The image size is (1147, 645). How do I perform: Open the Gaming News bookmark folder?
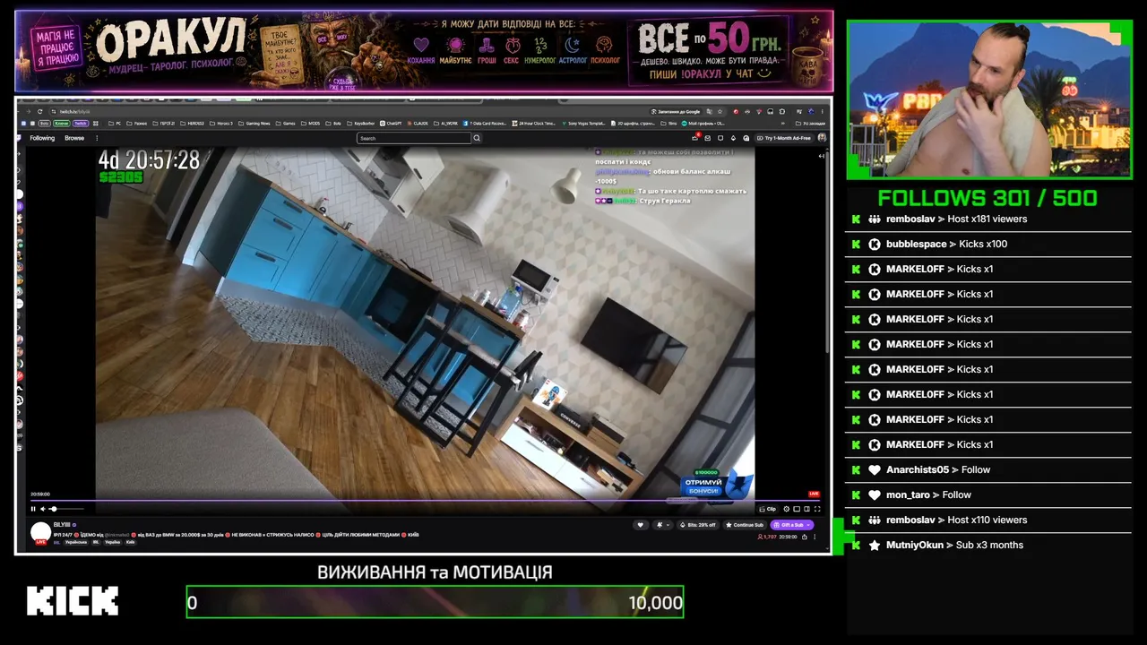pos(255,123)
